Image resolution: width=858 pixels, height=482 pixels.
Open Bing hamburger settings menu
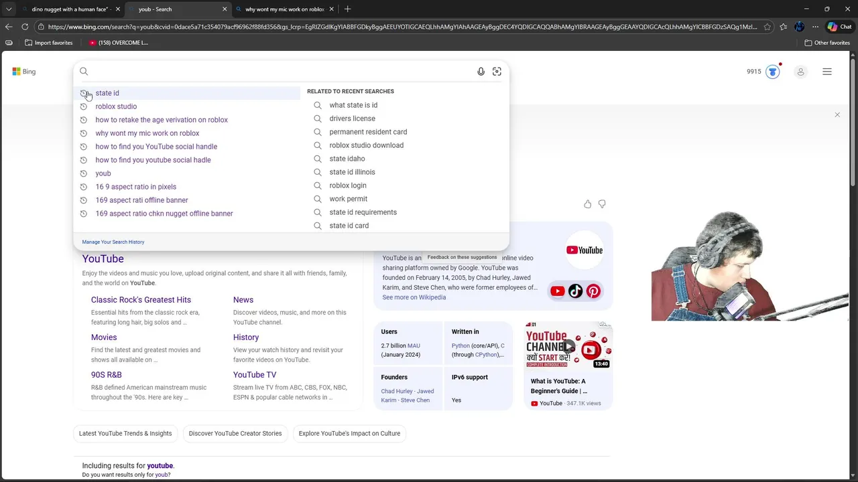click(x=827, y=72)
